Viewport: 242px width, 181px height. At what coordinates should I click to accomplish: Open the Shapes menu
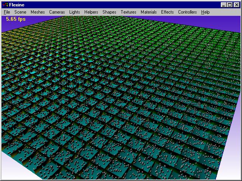pos(109,12)
